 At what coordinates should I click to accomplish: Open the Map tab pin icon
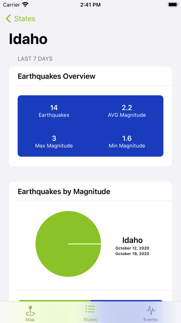30,310
